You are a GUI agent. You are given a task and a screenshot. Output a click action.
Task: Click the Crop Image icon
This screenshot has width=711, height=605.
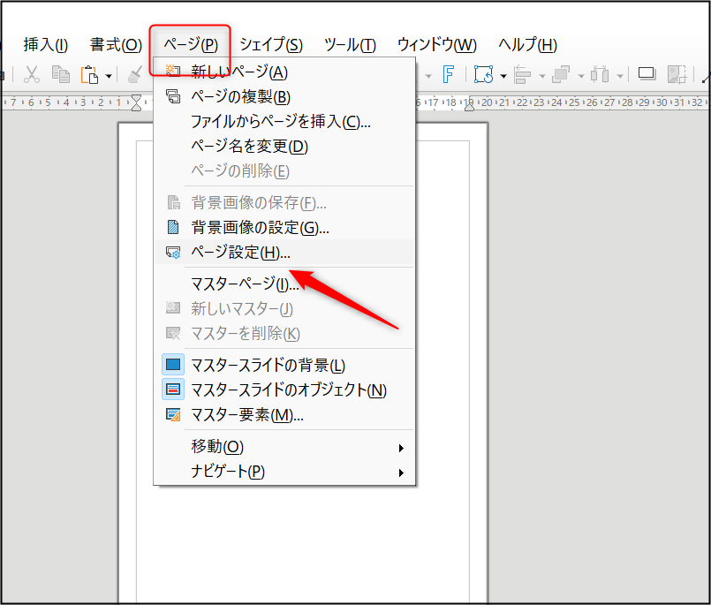[x=677, y=75]
